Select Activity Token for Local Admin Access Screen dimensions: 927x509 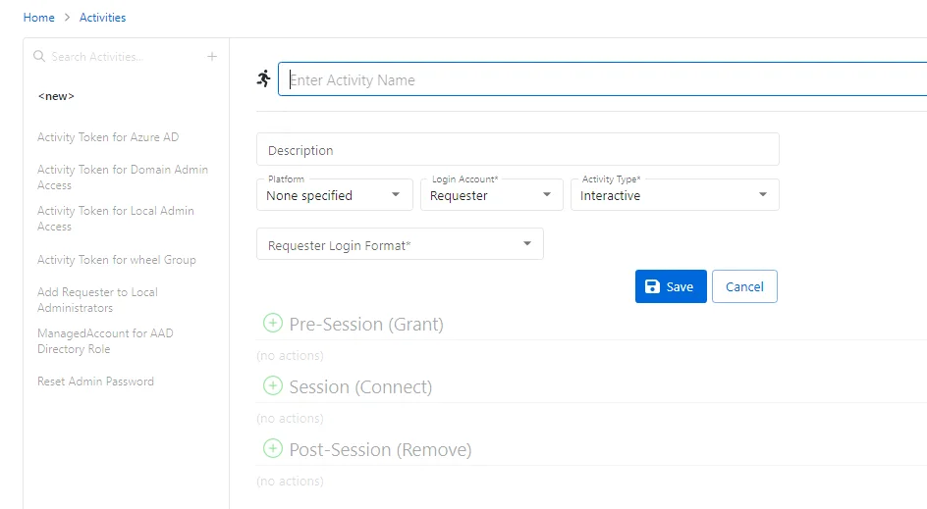[x=115, y=219]
